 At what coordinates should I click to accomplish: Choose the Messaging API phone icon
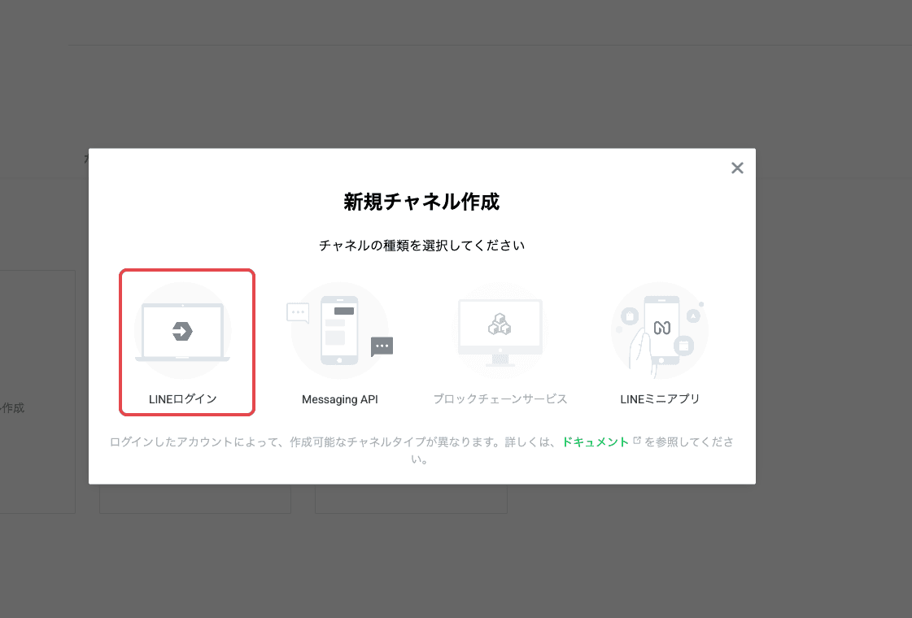340,331
